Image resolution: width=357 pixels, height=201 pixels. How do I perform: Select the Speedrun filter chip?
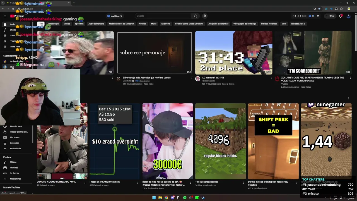[x=79, y=24]
